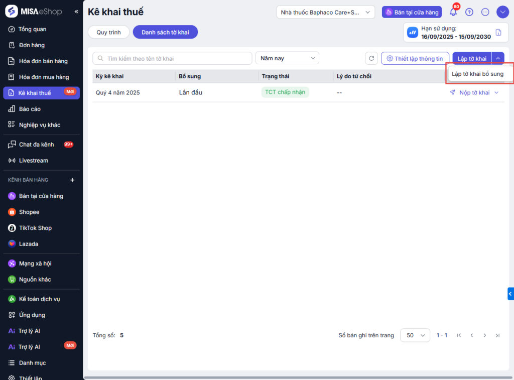Click the notification bell icon
Image resolution: width=514 pixels, height=380 pixels.
pos(453,12)
